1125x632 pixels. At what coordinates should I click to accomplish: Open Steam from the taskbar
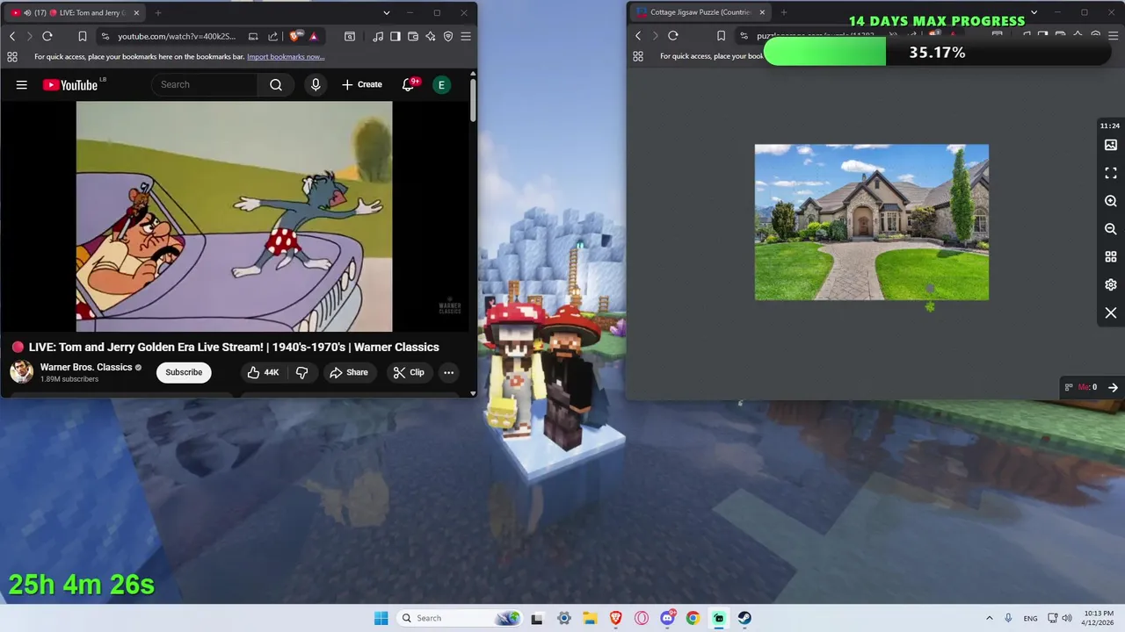click(x=744, y=618)
